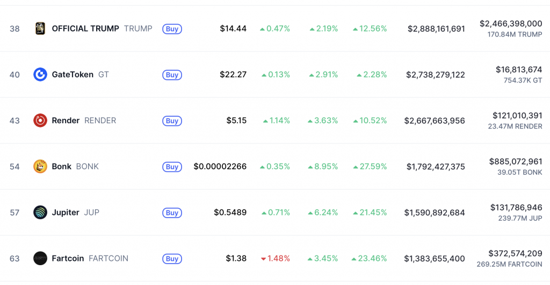Click Buy button for Render

172,121
